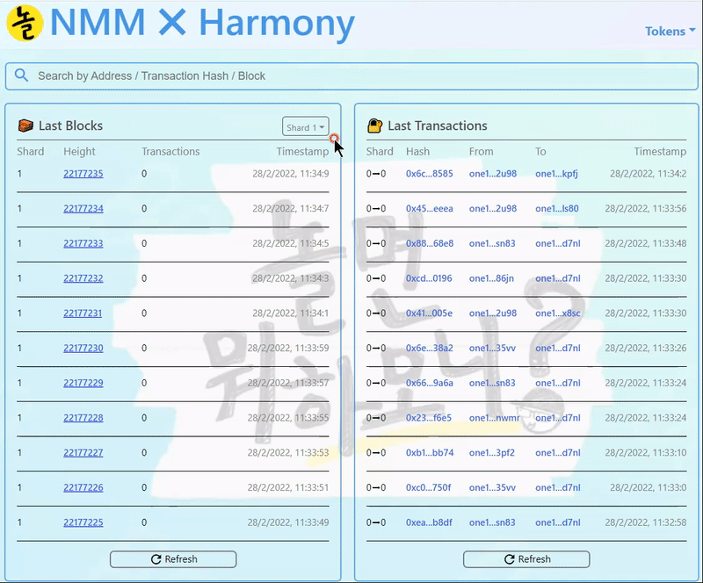Screen dimensions: 703x583
Task: Click timestamp 28/2/2022, 11:33:10 in transactions
Action: point(646,453)
